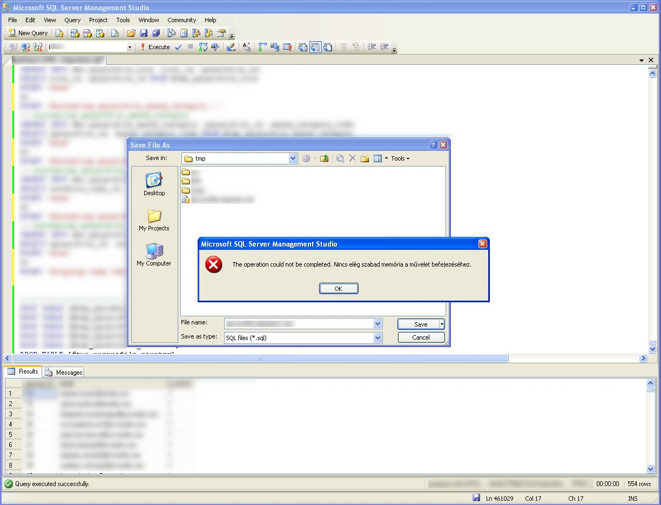Viewport: 661px width, 505px height.
Task: Click OK in the error message box
Action: (339, 289)
